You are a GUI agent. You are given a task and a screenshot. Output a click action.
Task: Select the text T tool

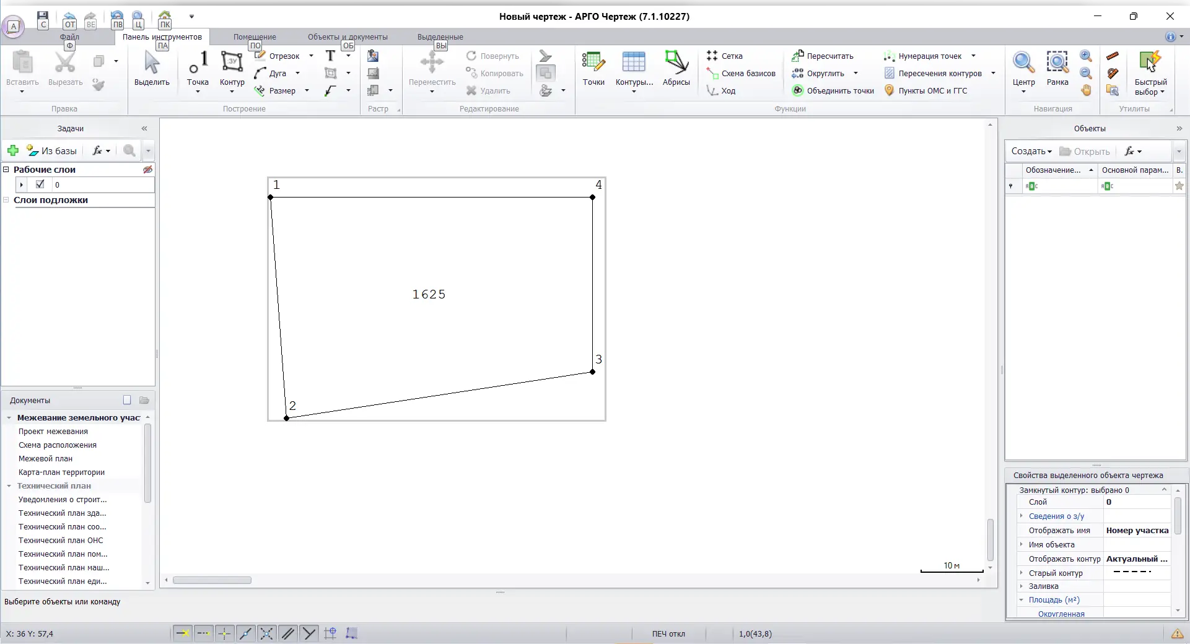click(x=330, y=56)
